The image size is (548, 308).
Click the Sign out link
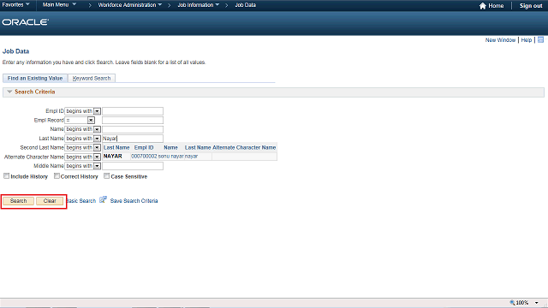coord(531,6)
